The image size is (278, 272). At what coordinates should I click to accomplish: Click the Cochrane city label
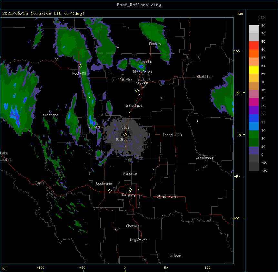tap(104, 183)
